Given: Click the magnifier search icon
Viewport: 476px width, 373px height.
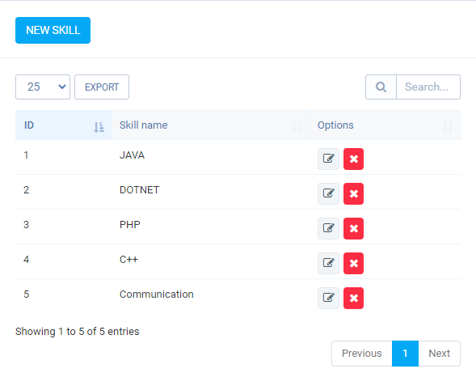Looking at the screenshot, I should pyautogui.click(x=381, y=87).
